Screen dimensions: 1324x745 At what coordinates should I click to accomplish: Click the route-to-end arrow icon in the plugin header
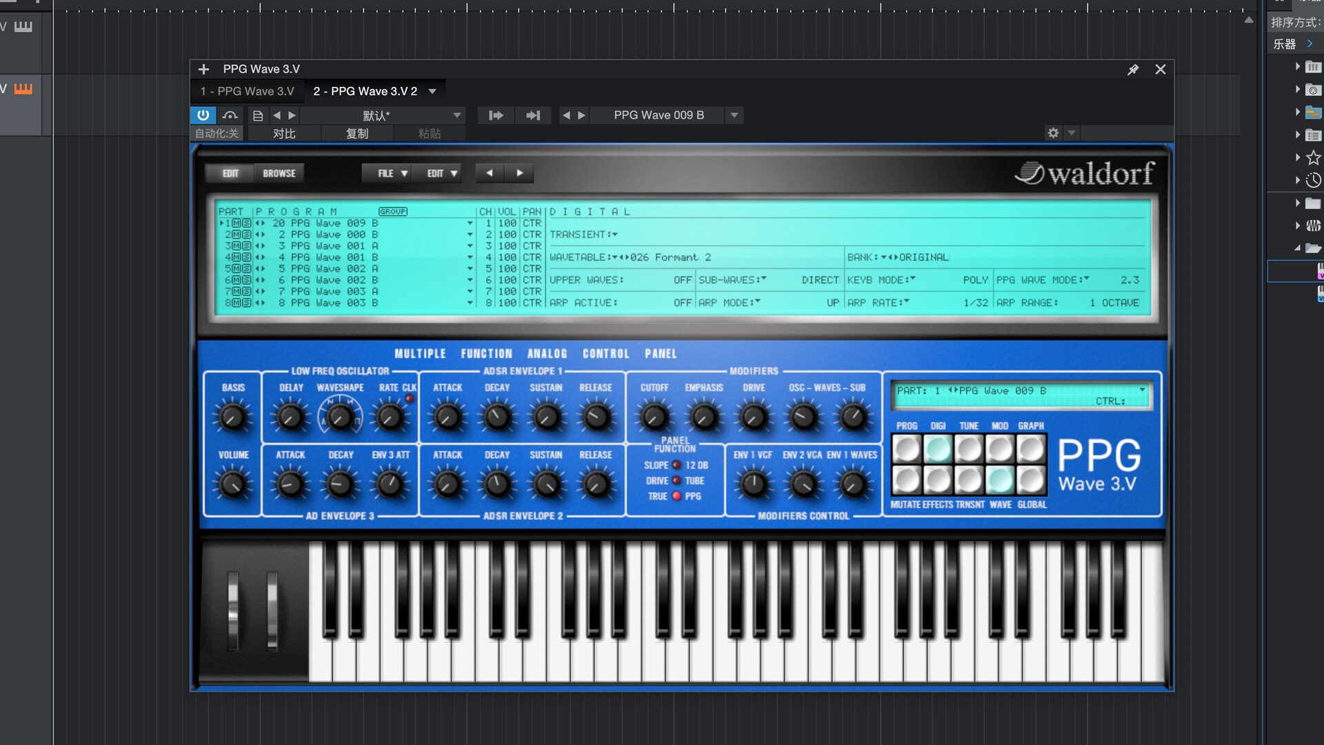point(533,115)
